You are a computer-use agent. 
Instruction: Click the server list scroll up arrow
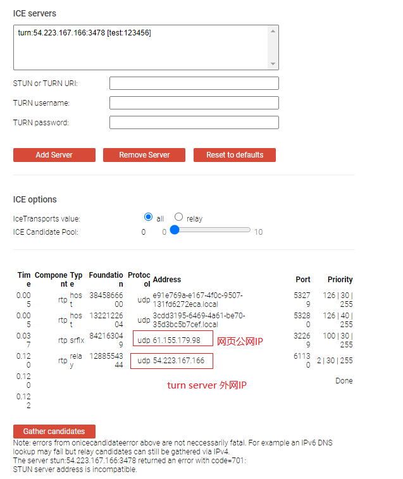click(273, 31)
